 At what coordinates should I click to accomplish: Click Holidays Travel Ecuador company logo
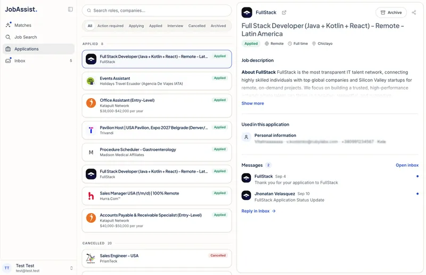tap(91, 81)
